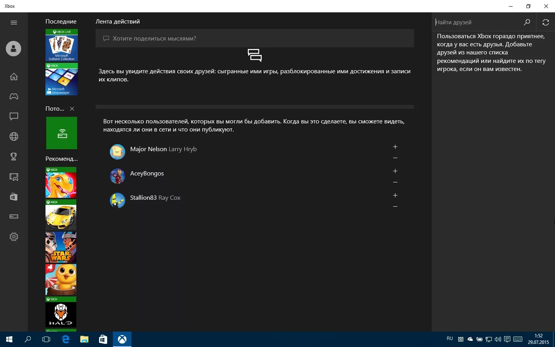This screenshot has width=555, height=347.
Task: Open the Game DVR icon
Action: pos(14,177)
